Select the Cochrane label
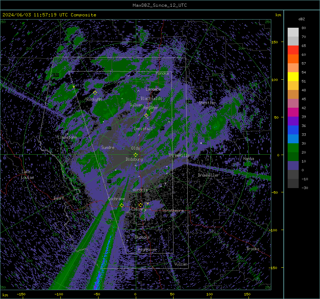The image size is (320, 299). point(116,199)
